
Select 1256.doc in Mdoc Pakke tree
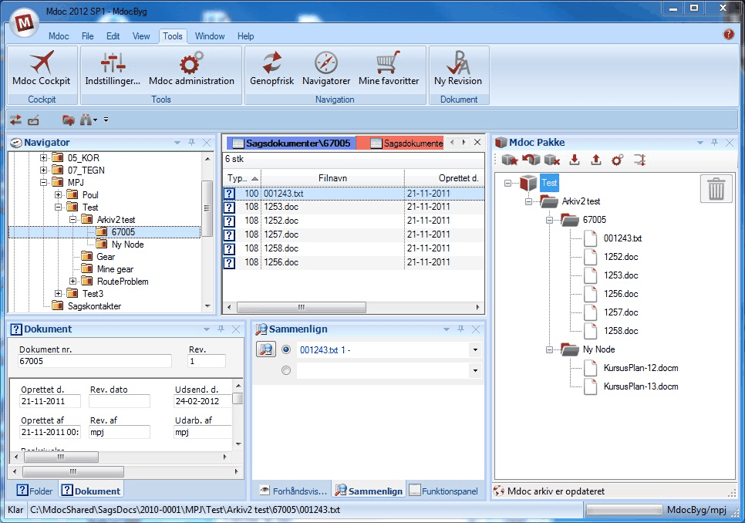[621, 294]
